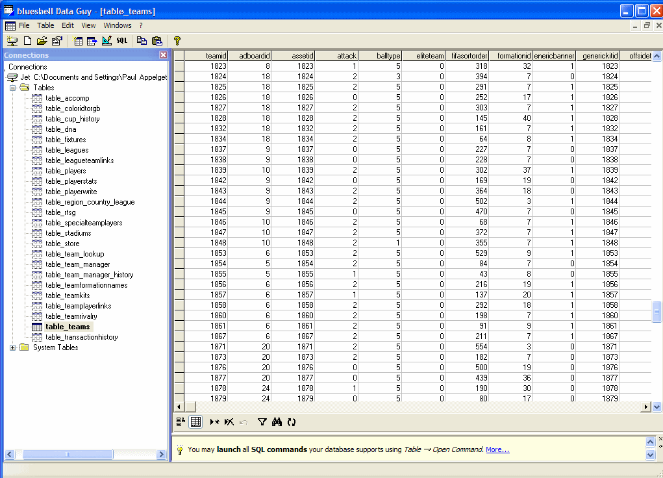
Task: Click the new connection toolbar icon
Action: pos(12,41)
